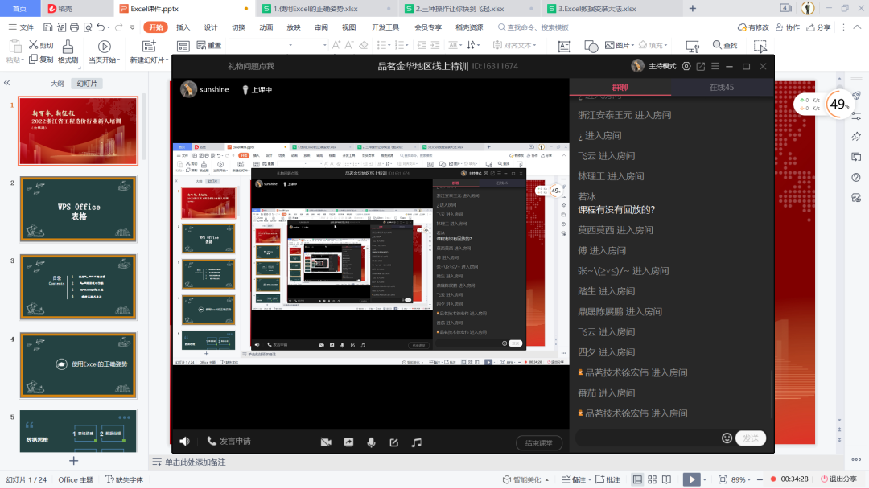Insert a text box from the ribbon
Screen dimensions: 869x489
tap(564, 47)
